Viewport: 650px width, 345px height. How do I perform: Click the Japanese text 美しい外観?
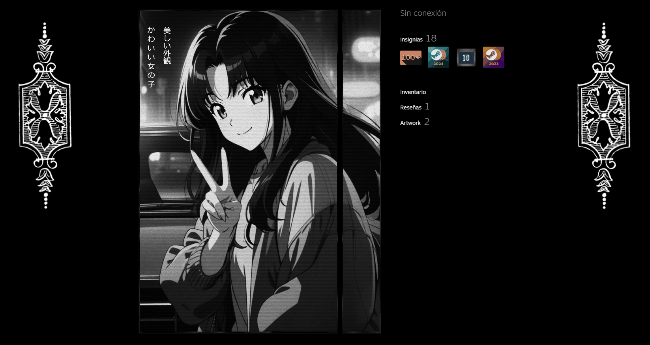pos(167,45)
